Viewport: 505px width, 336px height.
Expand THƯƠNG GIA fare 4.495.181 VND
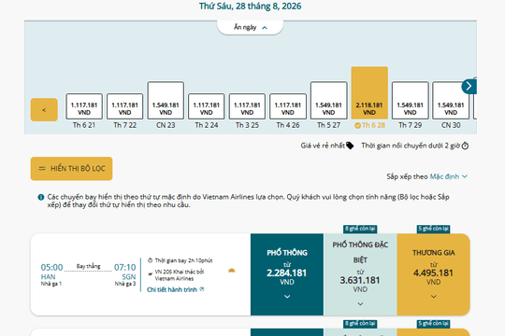point(434,274)
